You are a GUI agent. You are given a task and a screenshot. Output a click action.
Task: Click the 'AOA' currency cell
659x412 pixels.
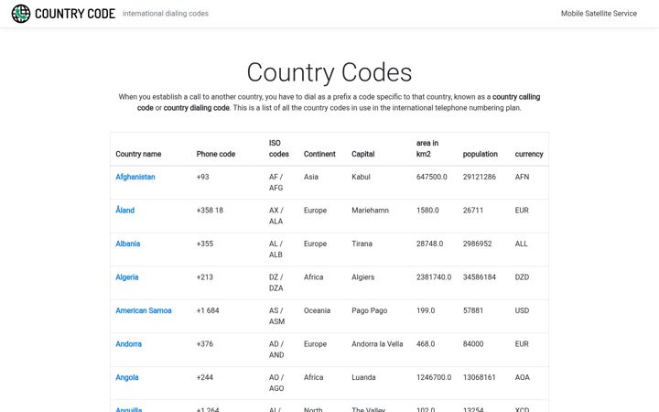click(523, 377)
